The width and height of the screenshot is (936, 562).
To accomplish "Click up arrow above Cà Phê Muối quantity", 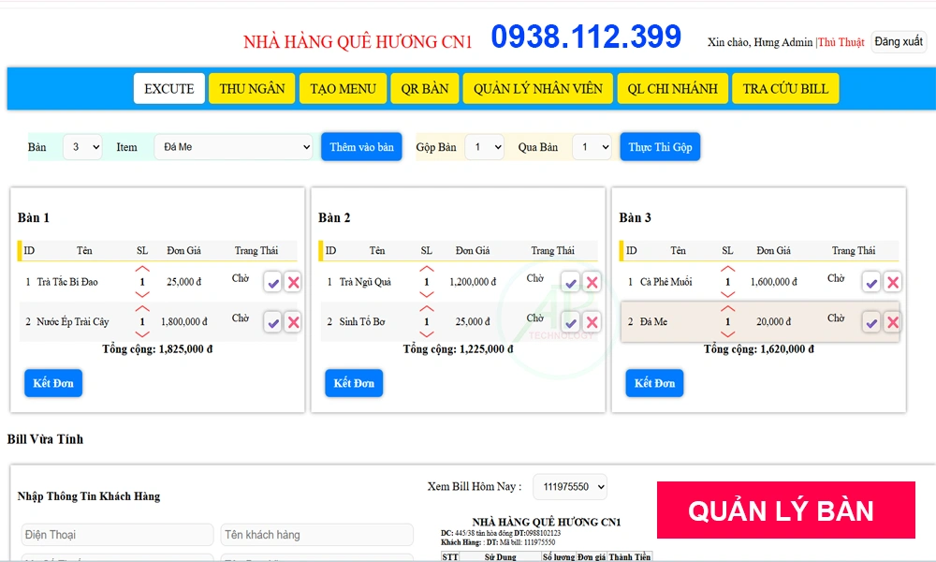I will (x=727, y=267).
